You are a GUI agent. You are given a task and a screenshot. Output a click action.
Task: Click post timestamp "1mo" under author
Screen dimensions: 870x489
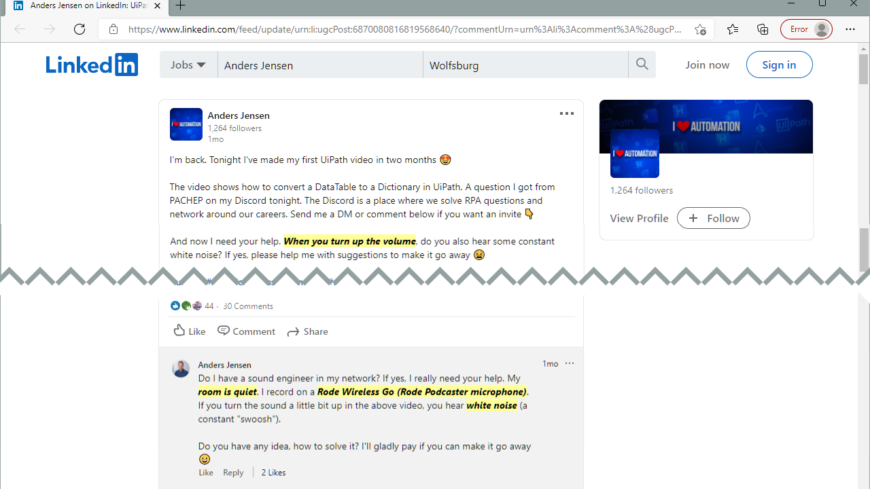coord(215,139)
